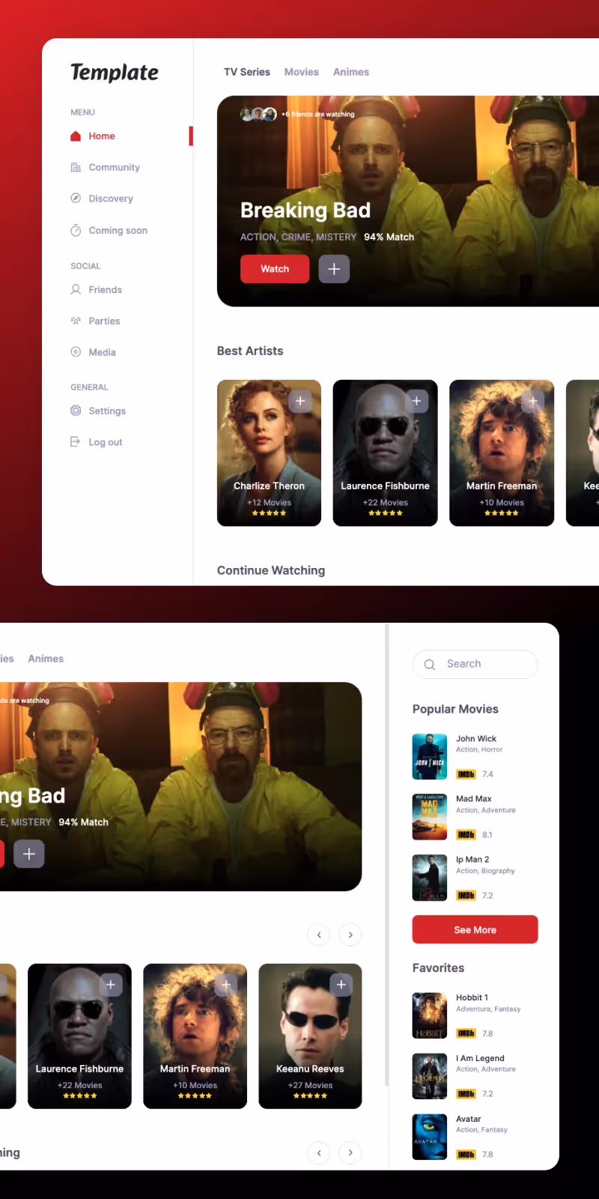Open Coming soon menu label
599x1199 pixels.
[118, 230]
